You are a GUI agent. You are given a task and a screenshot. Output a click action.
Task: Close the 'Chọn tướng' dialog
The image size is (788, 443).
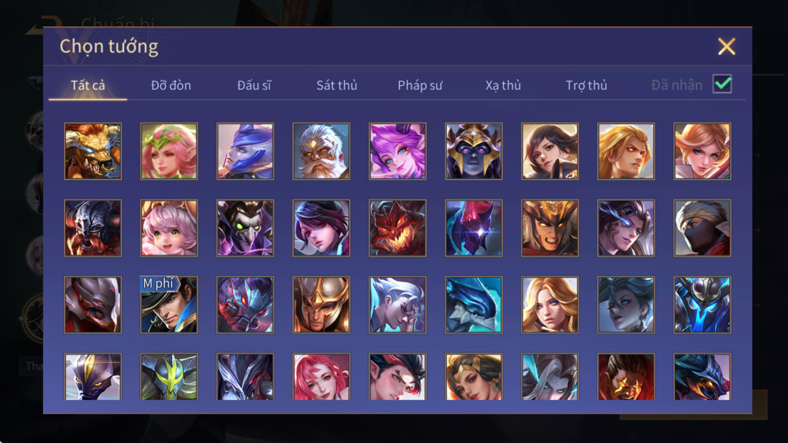click(x=726, y=46)
